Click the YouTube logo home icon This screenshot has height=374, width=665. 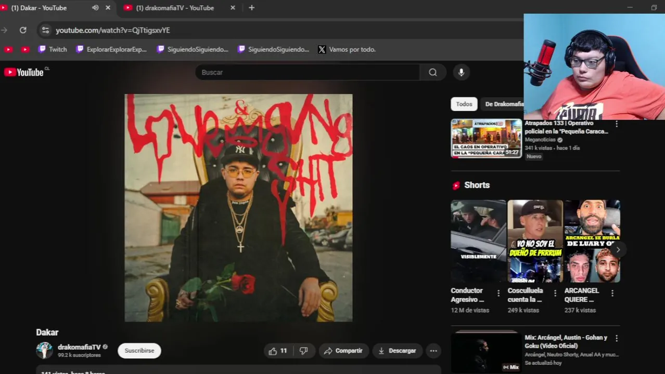(24, 72)
